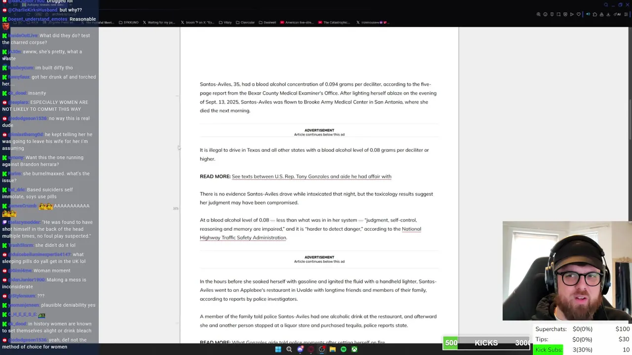Viewport: 632px width, 355px height.
Task: Click the search icon in title bar
Action: [606, 5]
